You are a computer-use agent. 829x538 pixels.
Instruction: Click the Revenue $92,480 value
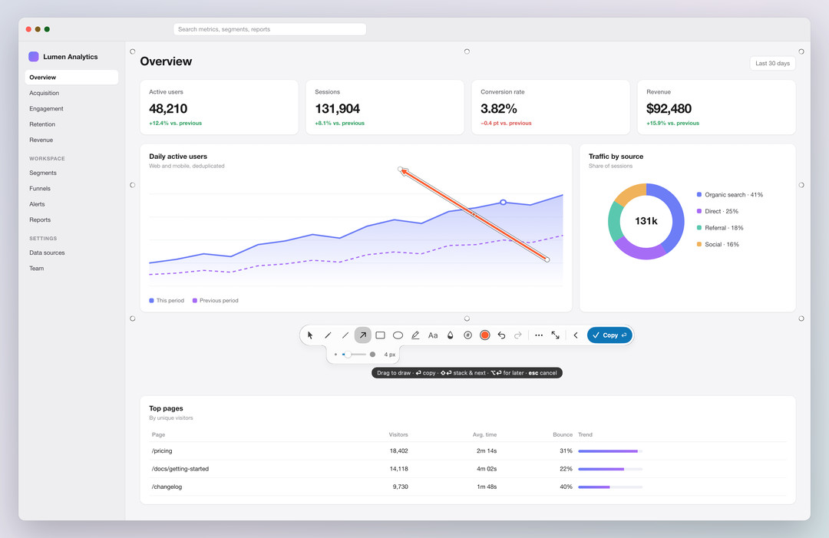point(669,109)
